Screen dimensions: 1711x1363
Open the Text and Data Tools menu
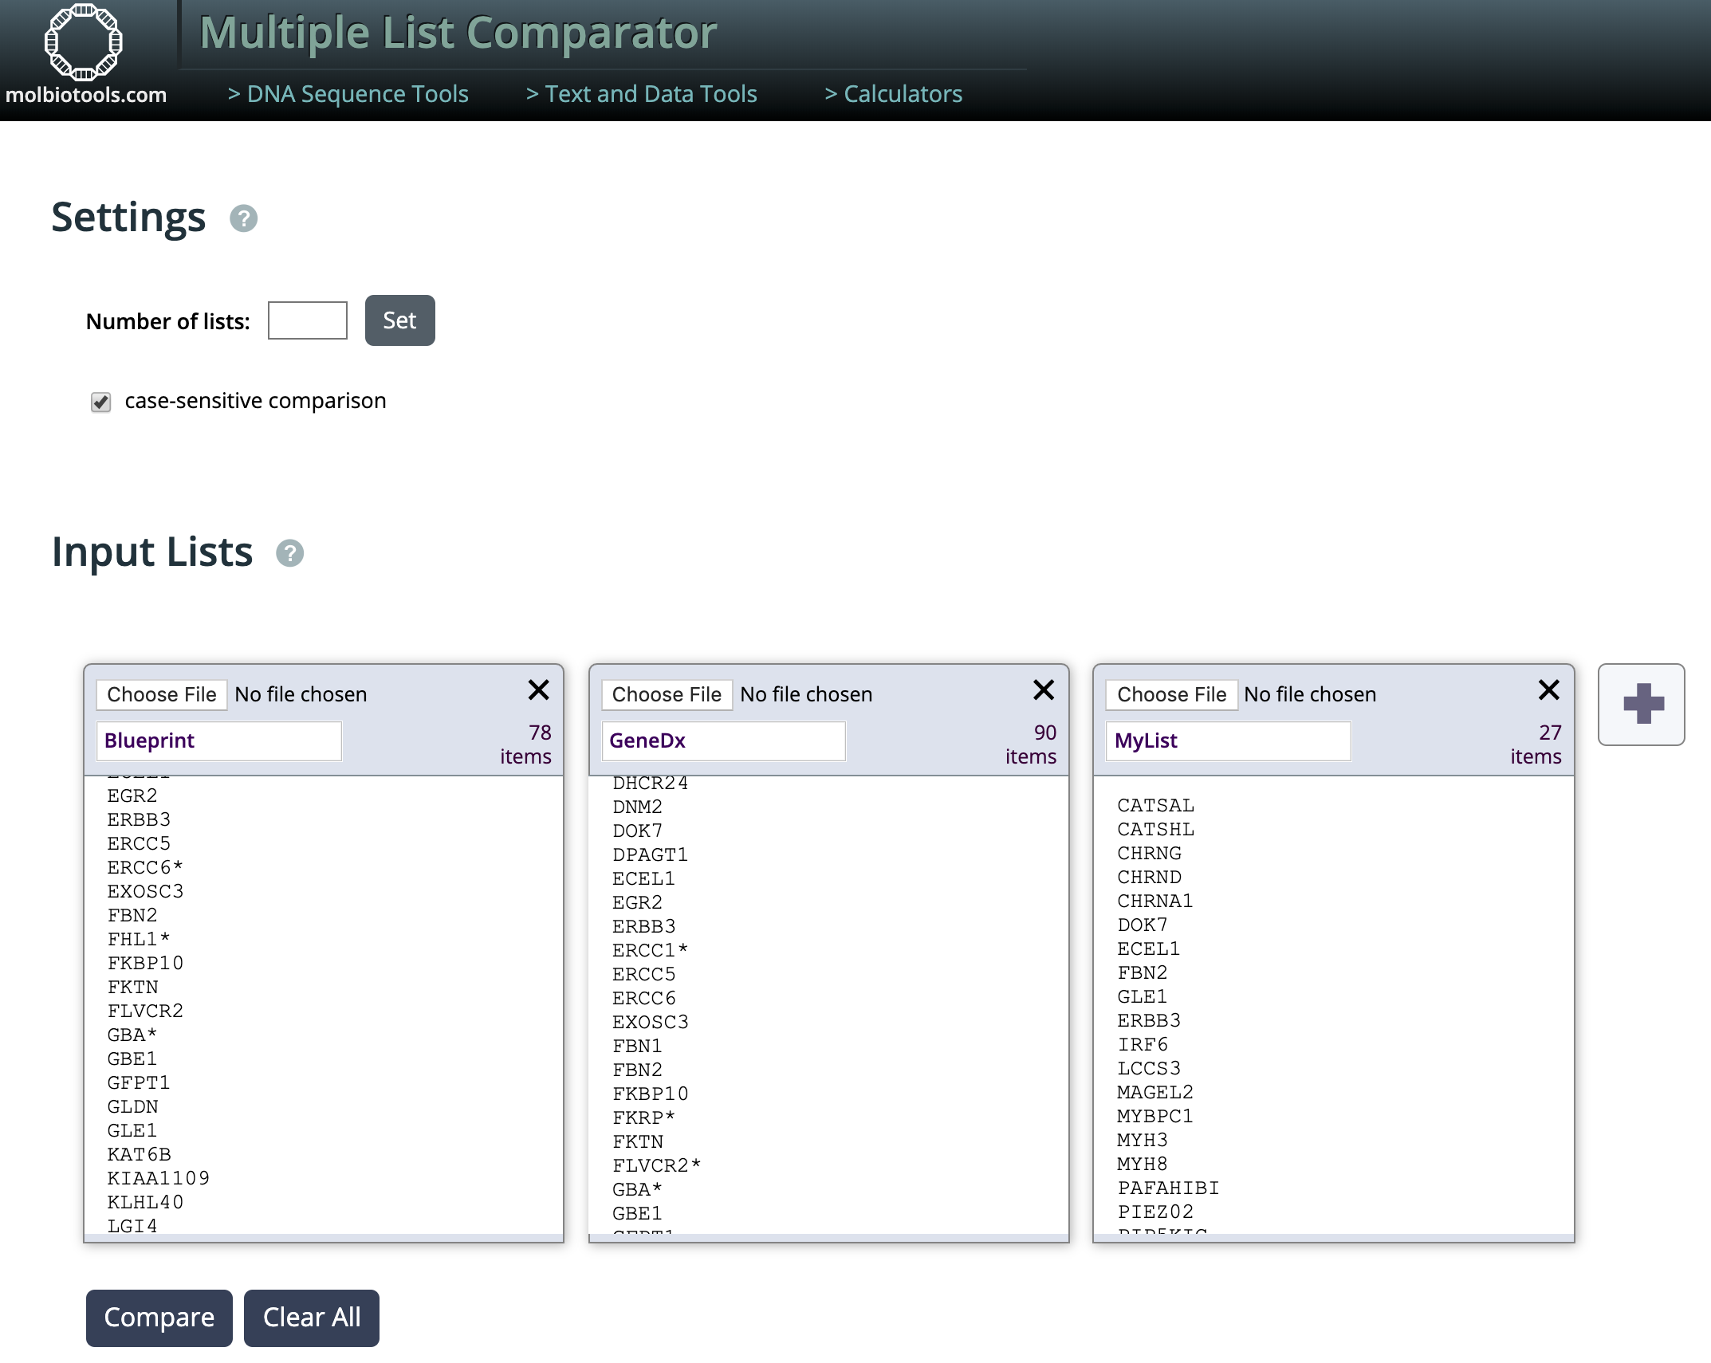click(642, 94)
